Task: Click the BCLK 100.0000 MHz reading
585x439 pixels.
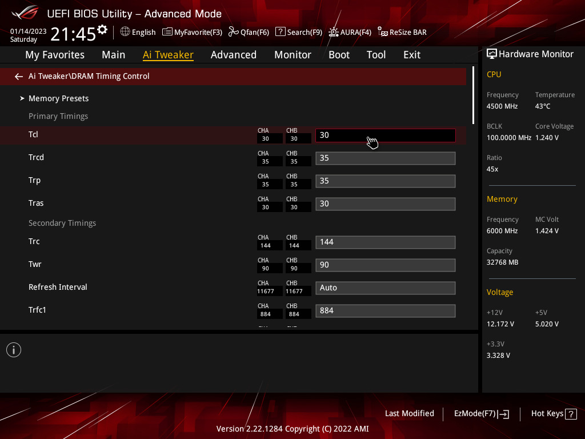Action: [x=509, y=138]
